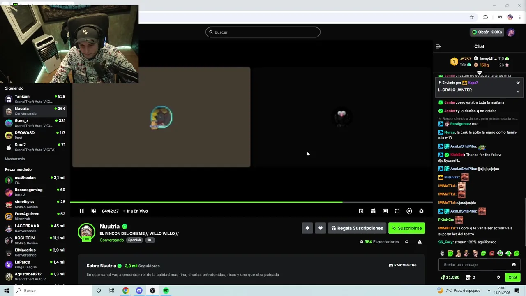526x296 pixels.
Task: Insert the red angry face emote
Action: tap(492, 253)
